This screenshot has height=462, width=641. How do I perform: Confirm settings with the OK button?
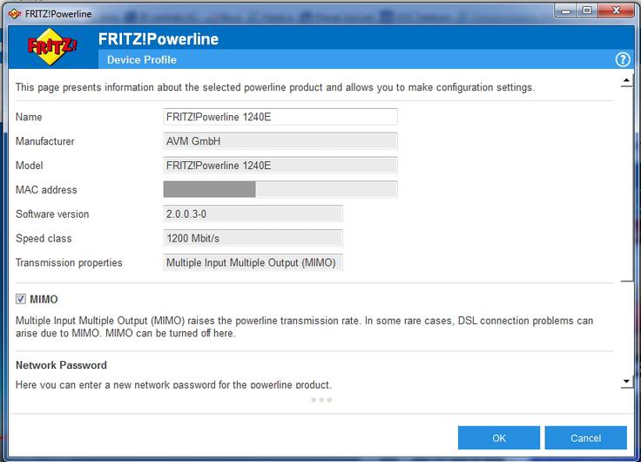click(x=499, y=438)
